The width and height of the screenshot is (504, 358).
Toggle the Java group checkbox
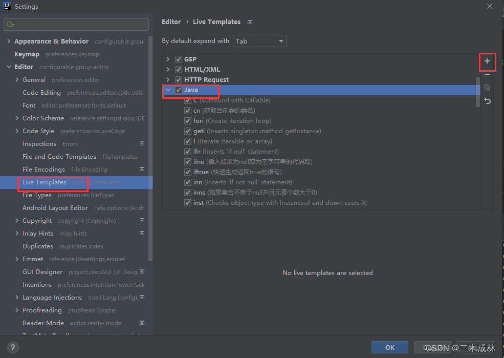[179, 90]
